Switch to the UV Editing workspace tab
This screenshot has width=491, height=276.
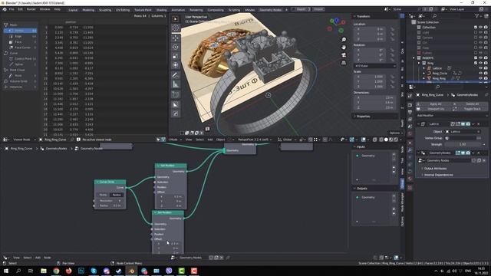click(123, 10)
